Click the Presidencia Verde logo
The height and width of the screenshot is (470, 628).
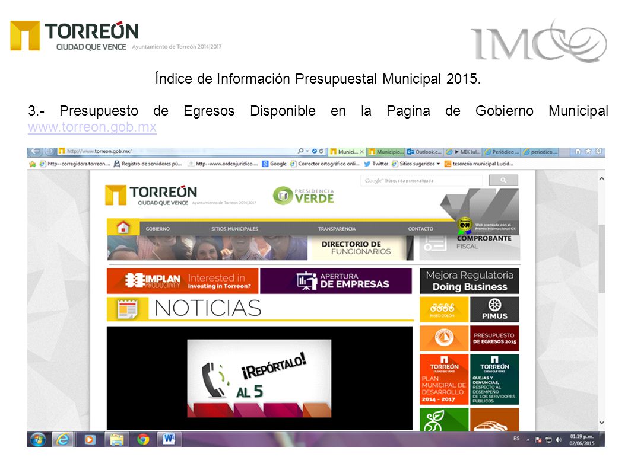pos(303,196)
